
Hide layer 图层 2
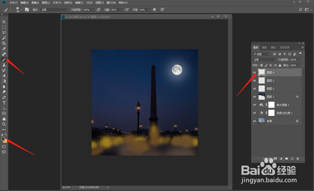(x=255, y=88)
